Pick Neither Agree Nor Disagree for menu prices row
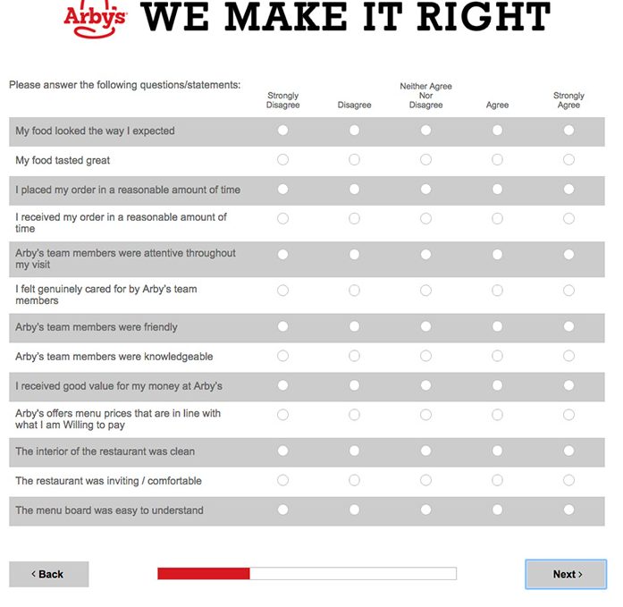 click(x=425, y=415)
